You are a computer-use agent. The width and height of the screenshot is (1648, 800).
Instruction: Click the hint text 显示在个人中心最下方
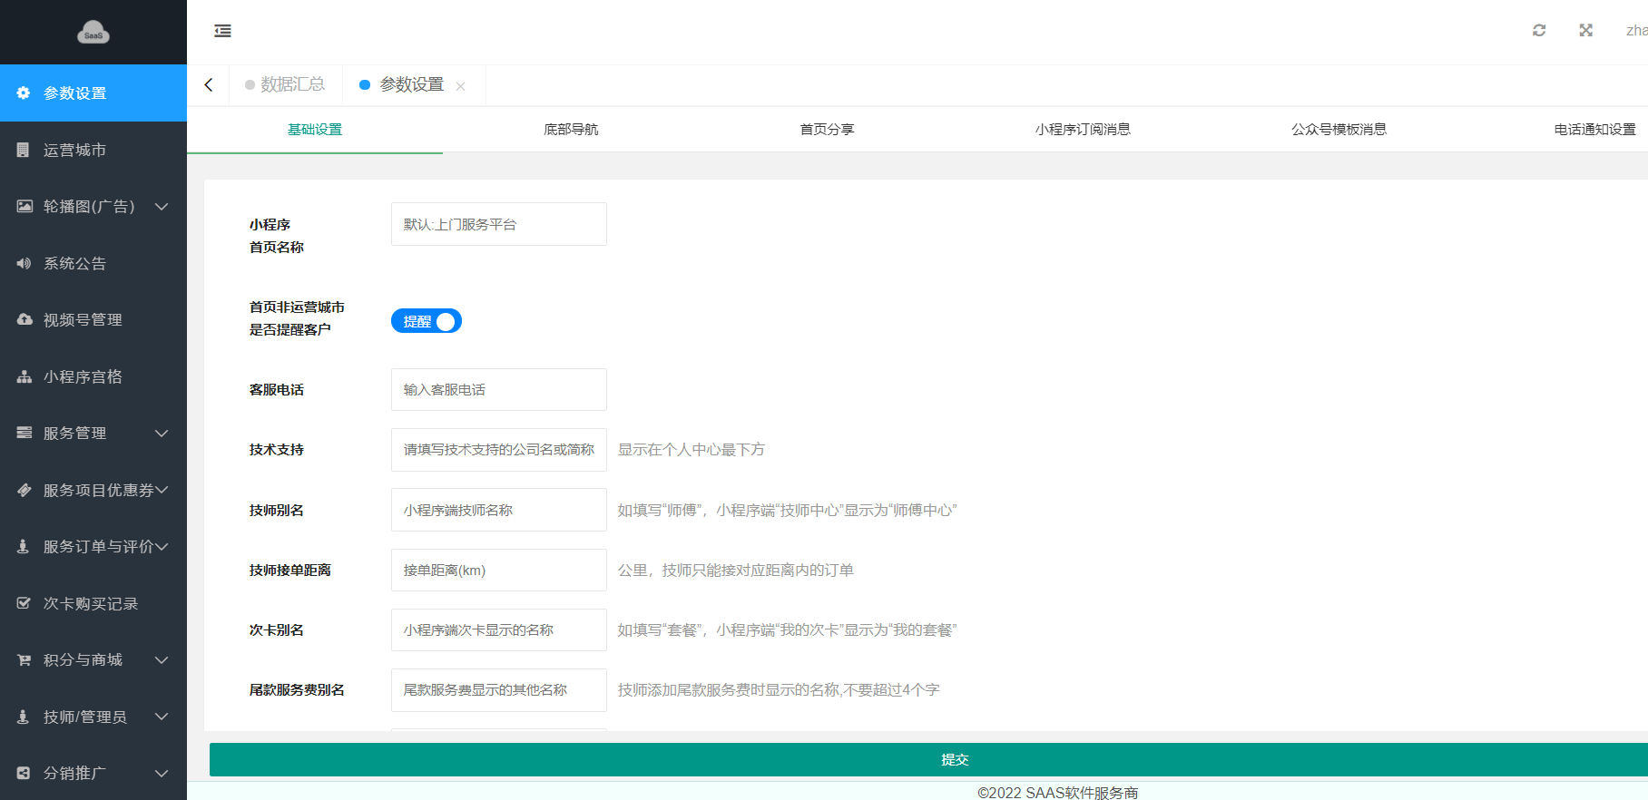pyautogui.click(x=692, y=450)
